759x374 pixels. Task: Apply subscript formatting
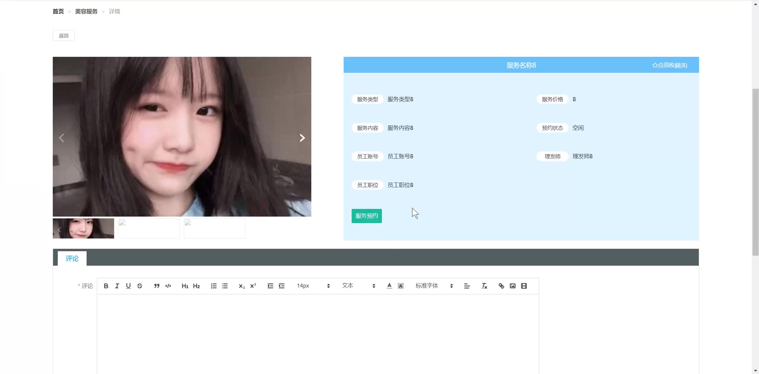[x=242, y=286]
